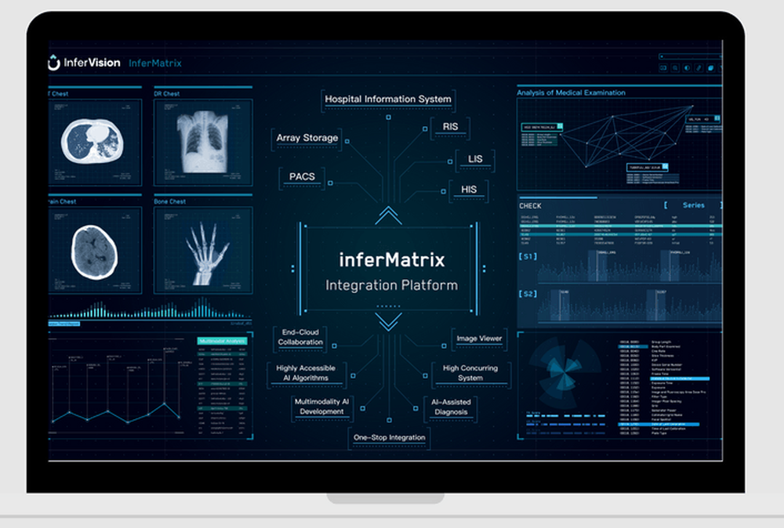Click the network graph in analysis panel
Image resolution: width=784 pixels, height=528 pixels.
click(627, 135)
